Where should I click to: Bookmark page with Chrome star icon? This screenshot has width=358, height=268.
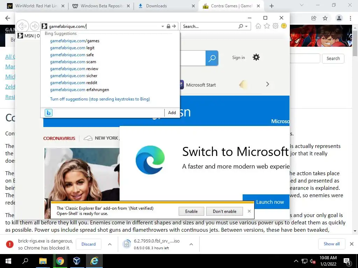click(325, 18)
